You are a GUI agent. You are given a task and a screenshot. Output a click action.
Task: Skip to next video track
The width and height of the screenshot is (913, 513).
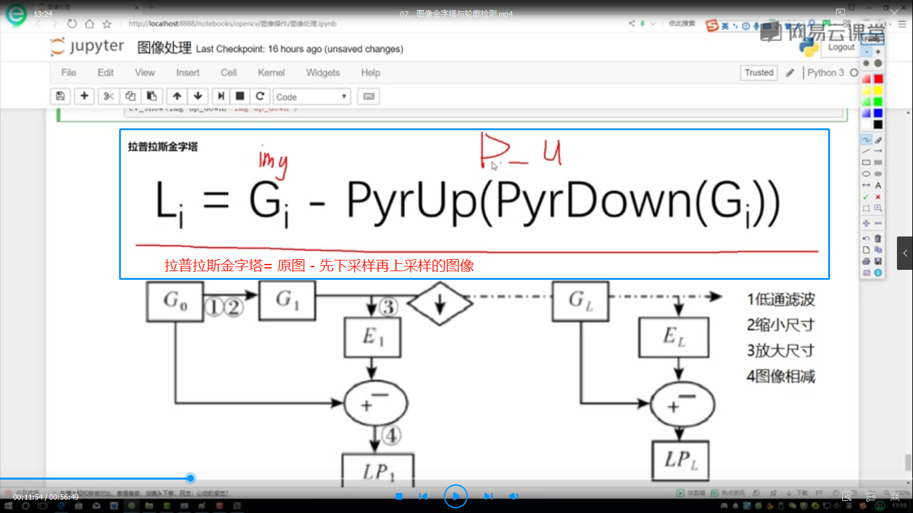[488, 496]
